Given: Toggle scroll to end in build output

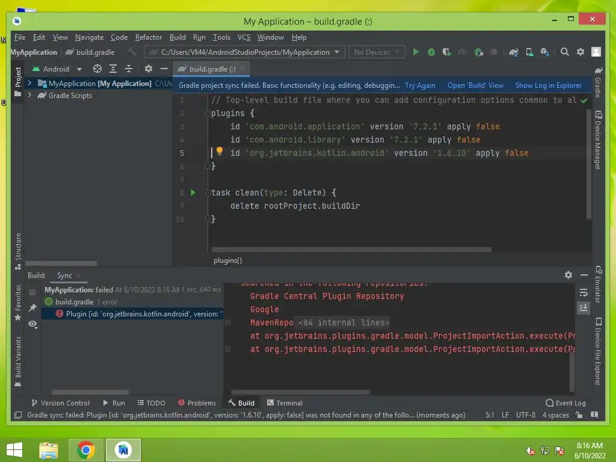Looking at the screenshot, I should [x=584, y=308].
